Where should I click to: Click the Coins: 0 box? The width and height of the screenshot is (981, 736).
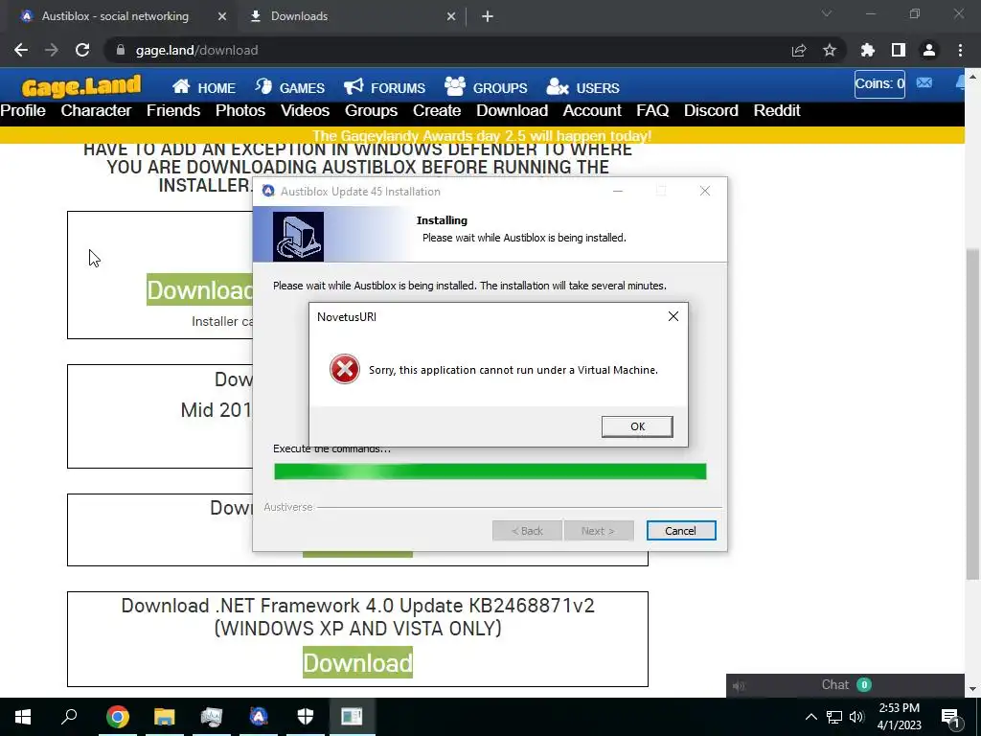click(x=879, y=84)
